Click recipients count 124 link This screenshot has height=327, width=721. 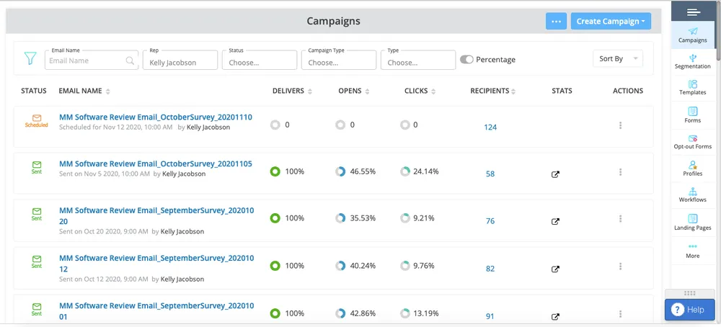click(x=490, y=127)
